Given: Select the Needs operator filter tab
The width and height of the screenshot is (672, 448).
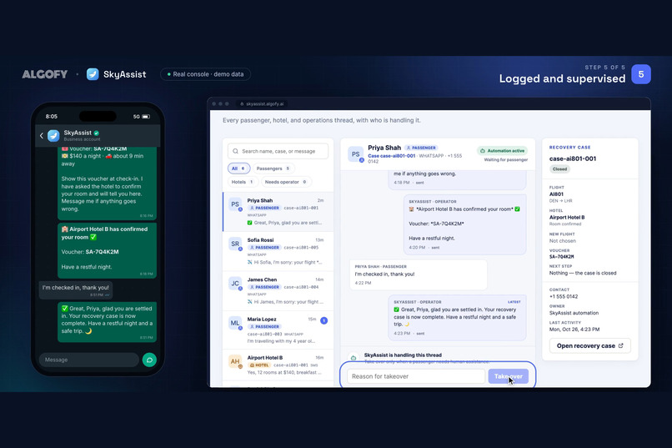Looking at the screenshot, I should pyautogui.click(x=286, y=182).
